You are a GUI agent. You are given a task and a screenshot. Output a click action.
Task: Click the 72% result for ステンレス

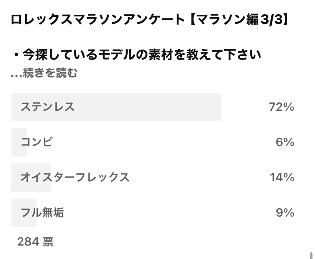[281, 107]
